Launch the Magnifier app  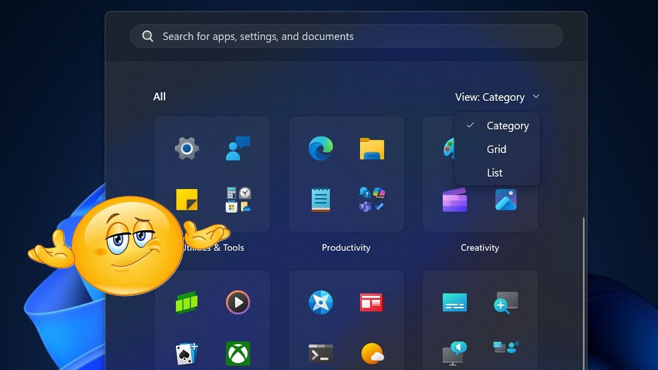(506, 303)
